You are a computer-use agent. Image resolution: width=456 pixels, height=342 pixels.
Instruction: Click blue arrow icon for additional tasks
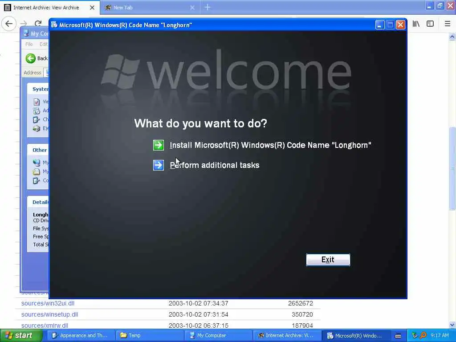click(x=159, y=165)
